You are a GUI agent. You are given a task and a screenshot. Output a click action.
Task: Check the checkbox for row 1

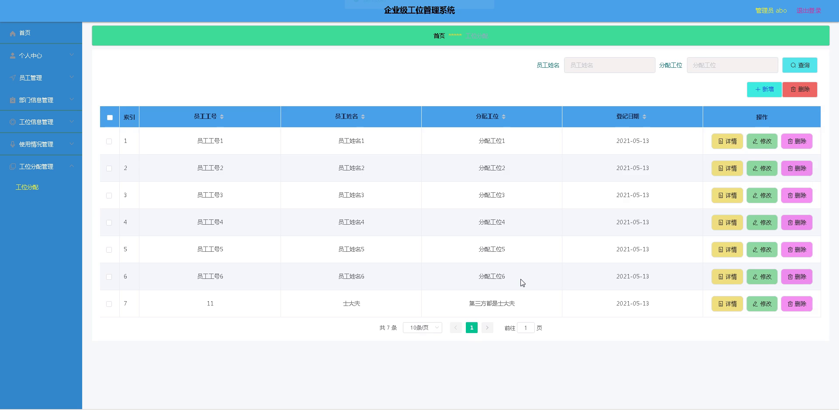coord(109,142)
